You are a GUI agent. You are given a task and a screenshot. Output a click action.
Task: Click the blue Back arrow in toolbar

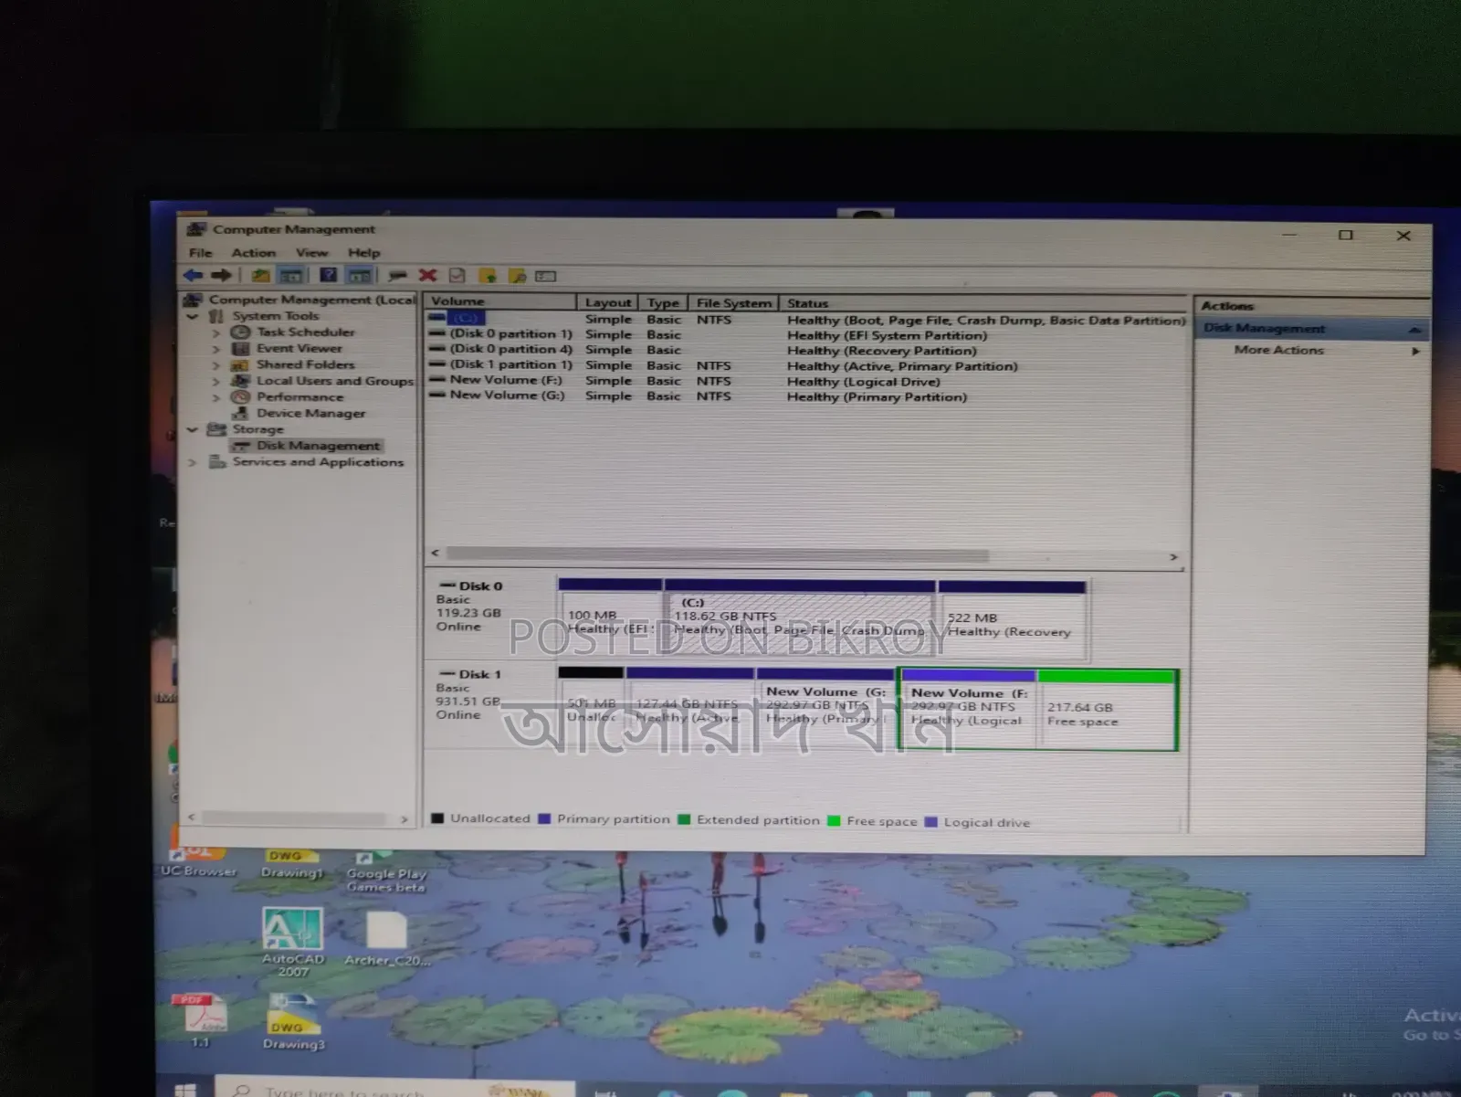coord(193,275)
